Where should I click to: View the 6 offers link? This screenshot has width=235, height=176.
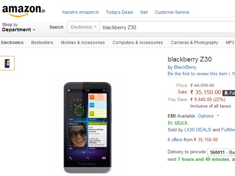175,140
